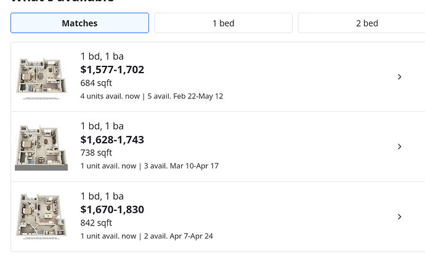Switch to the 2 bed tab
Screen dimensions: 425x257
click(x=362, y=23)
